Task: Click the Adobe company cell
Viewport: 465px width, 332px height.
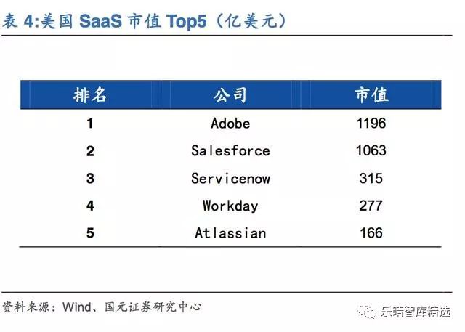Action: point(230,124)
